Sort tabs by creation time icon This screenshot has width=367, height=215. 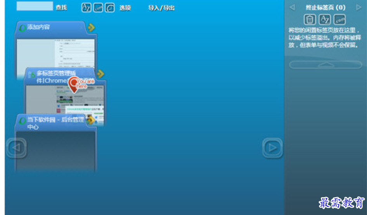coord(109,7)
